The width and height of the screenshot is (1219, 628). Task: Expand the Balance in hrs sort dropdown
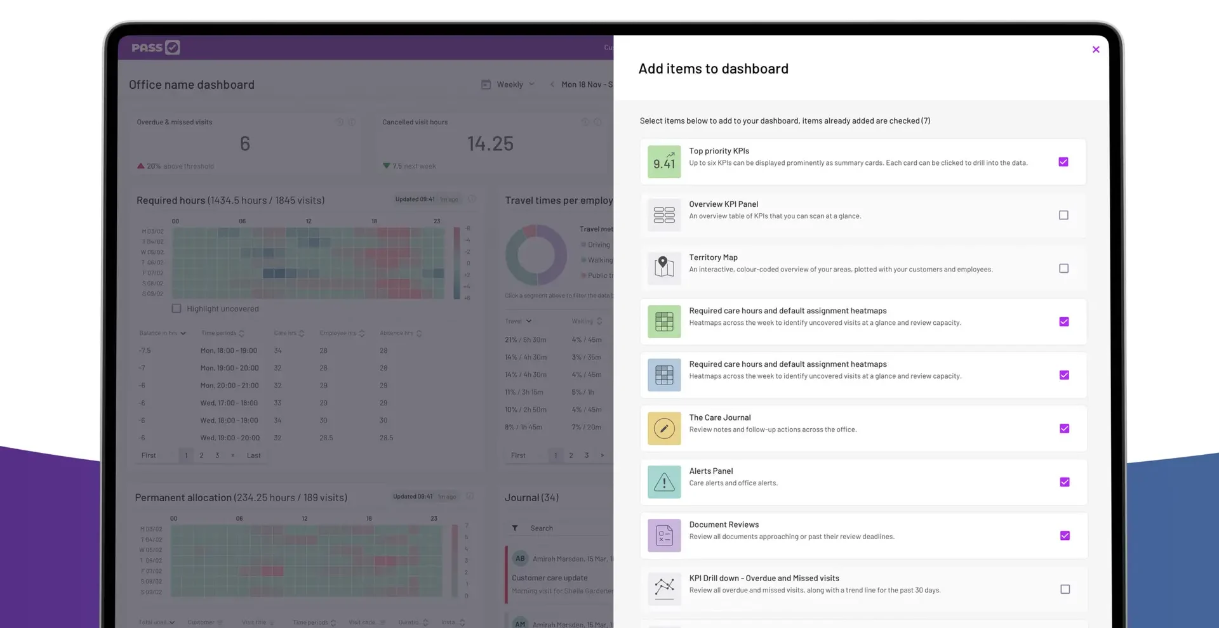point(163,333)
